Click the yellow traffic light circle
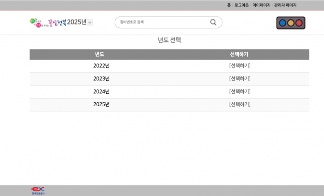This screenshot has width=324, height=196. pos(291,23)
